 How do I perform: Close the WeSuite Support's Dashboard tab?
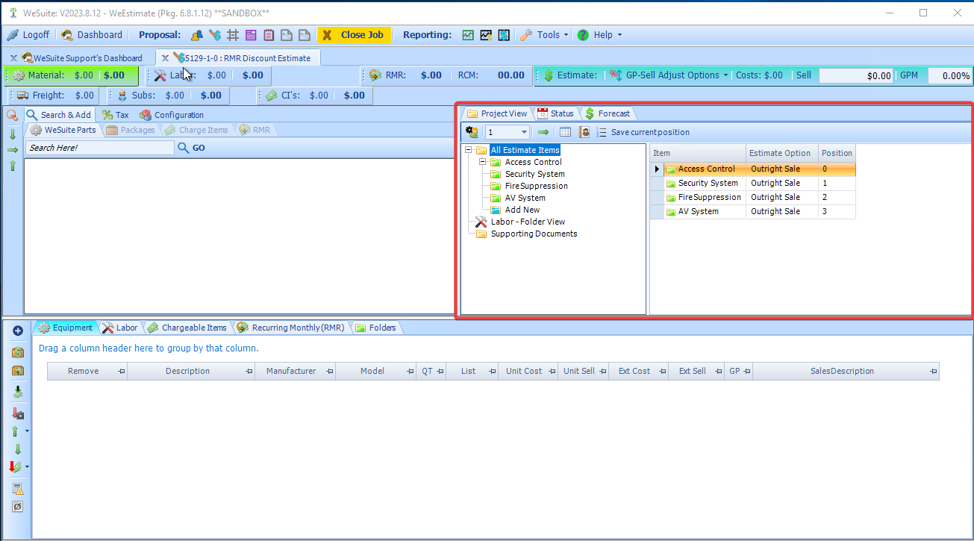(x=13, y=57)
